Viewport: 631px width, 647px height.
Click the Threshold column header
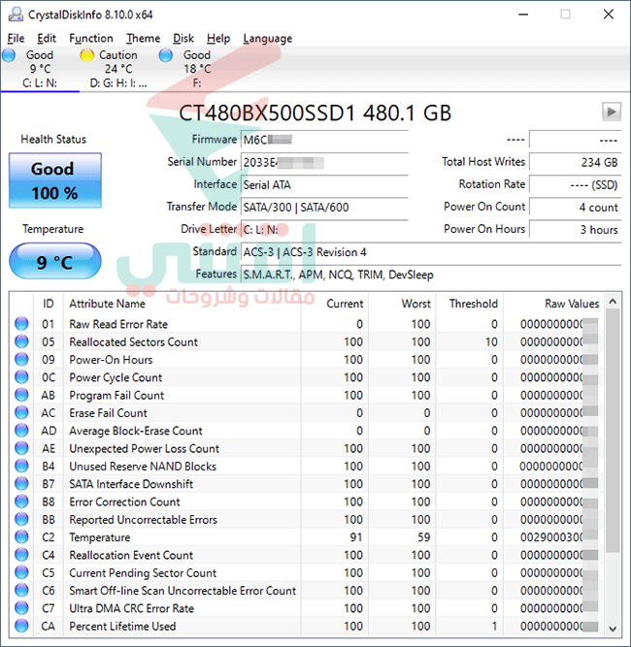coord(470,304)
